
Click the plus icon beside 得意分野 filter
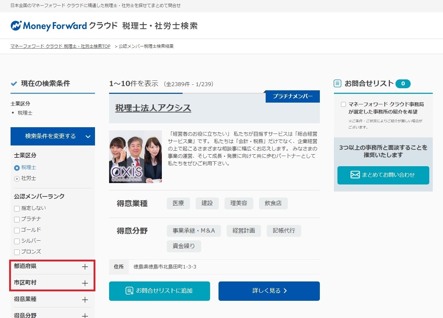pos(85,316)
